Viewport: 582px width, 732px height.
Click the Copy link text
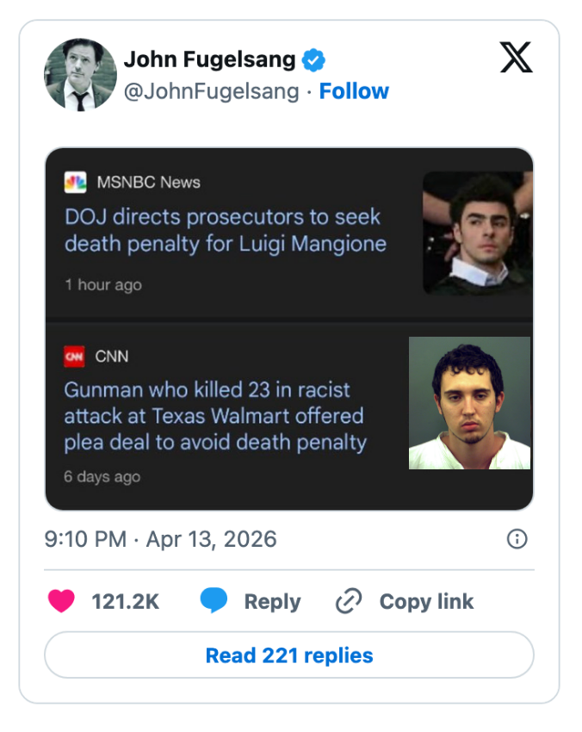click(x=426, y=601)
